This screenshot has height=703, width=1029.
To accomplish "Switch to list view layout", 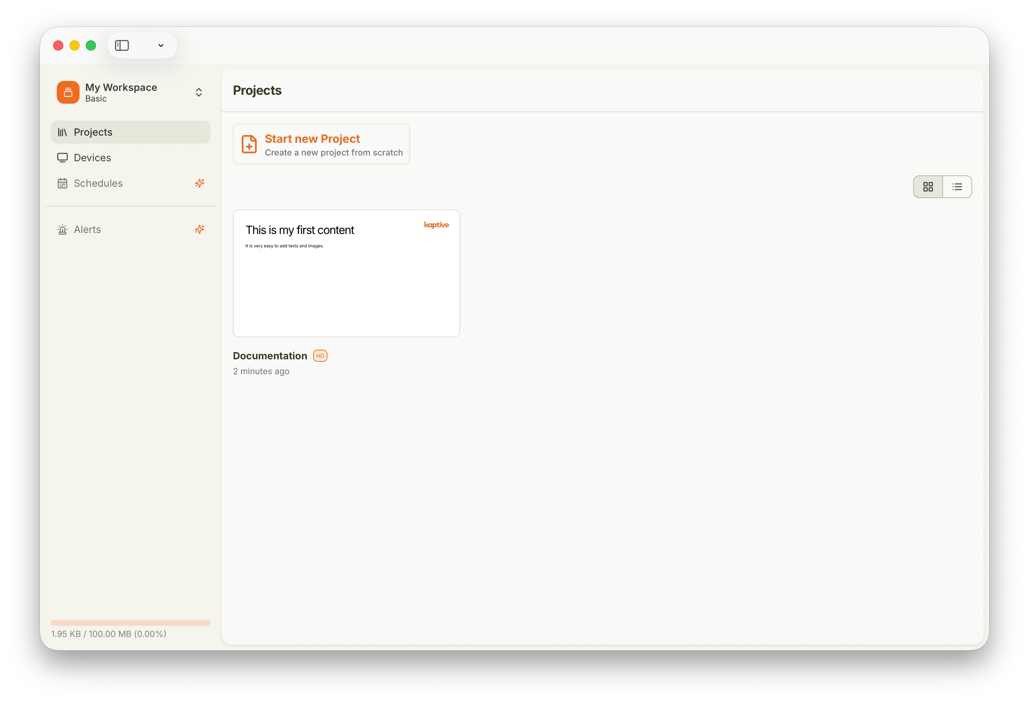I will tap(957, 186).
